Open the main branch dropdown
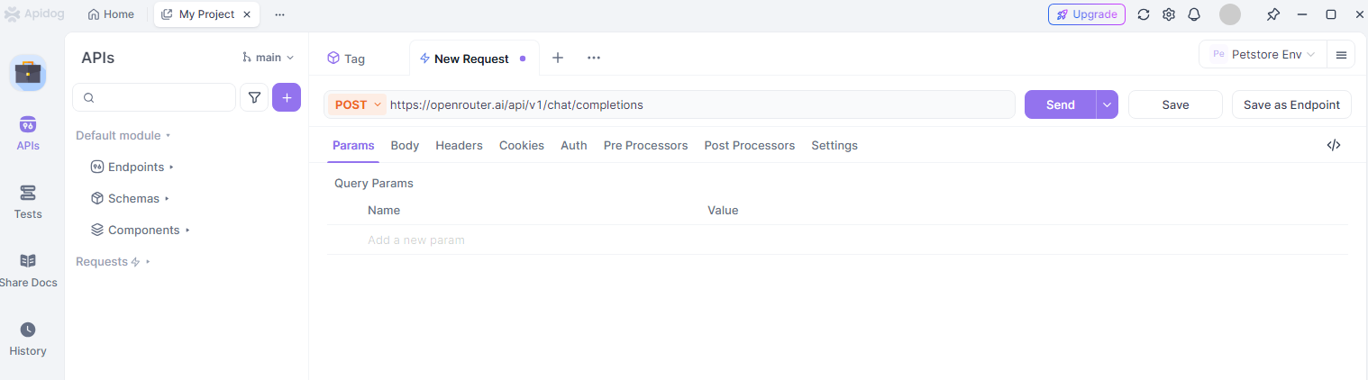The height and width of the screenshot is (380, 1368). (269, 58)
